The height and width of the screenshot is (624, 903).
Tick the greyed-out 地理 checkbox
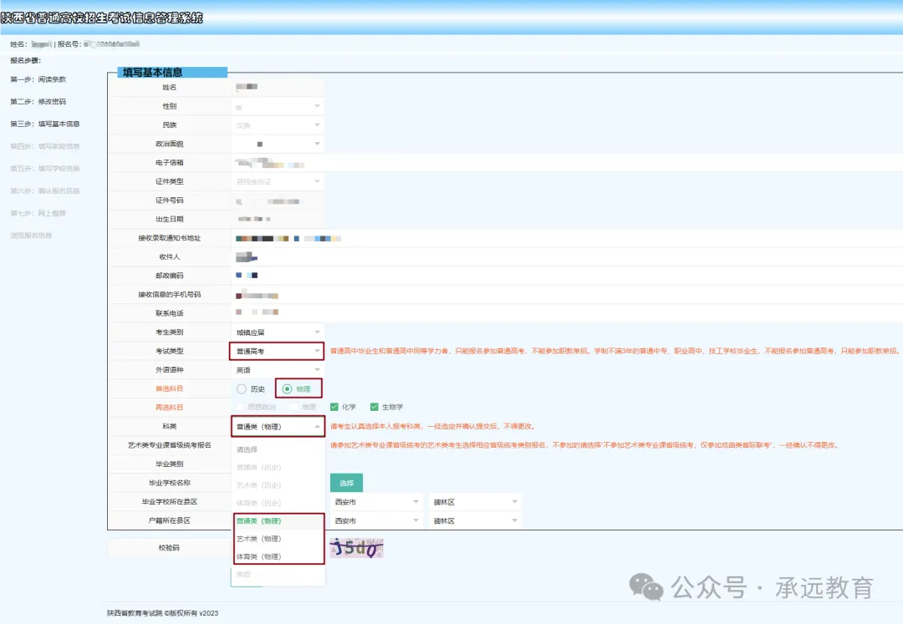(294, 407)
